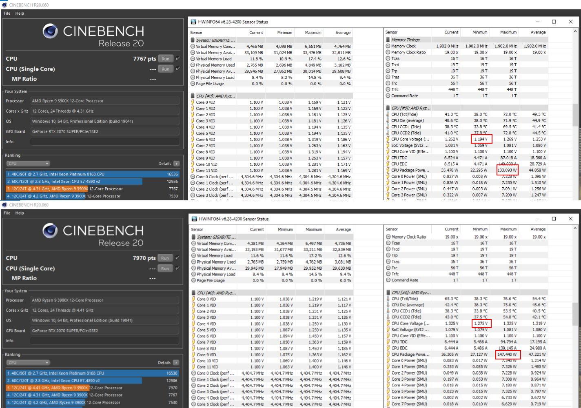Click the maximum package power value 147.440 W
Viewport: 581px width, 408px height.
click(x=508, y=355)
